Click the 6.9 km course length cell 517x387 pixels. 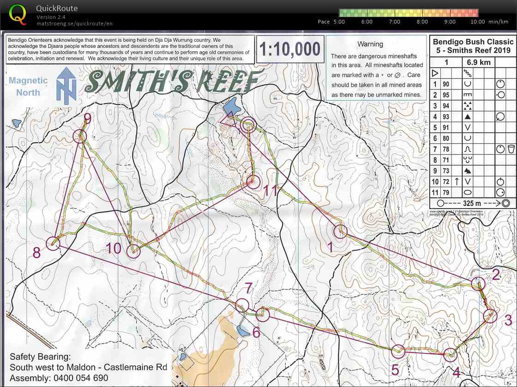pos(478,62)
